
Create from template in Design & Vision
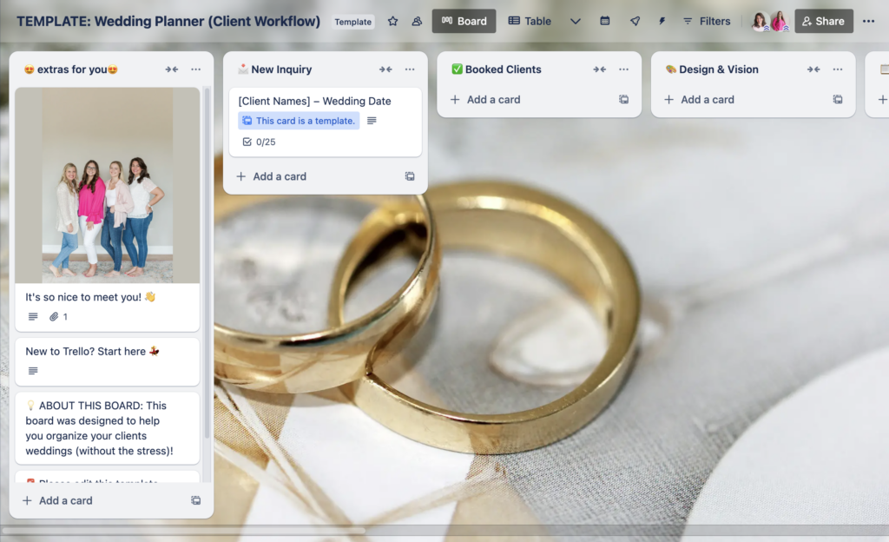pos(838,99)
